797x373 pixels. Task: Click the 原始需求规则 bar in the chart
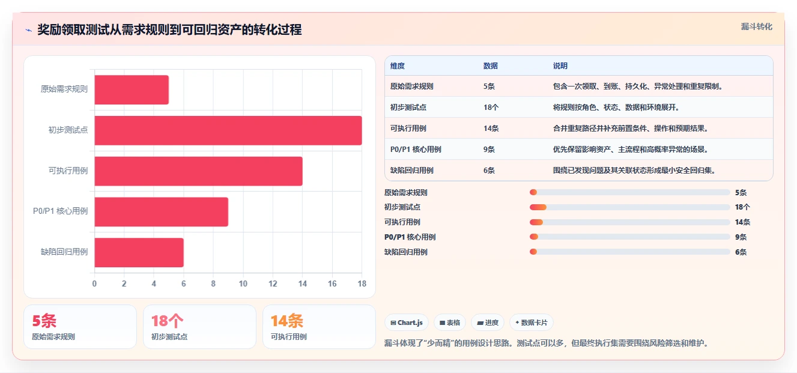point(132,89)
